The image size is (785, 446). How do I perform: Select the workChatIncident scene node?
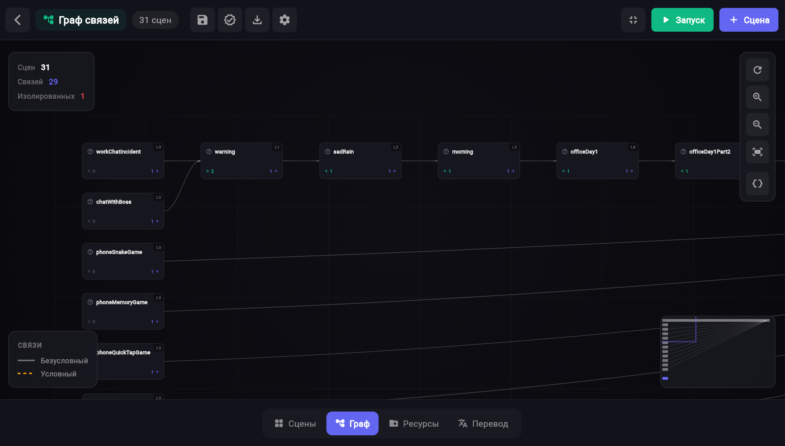click(x=123, y=161)
